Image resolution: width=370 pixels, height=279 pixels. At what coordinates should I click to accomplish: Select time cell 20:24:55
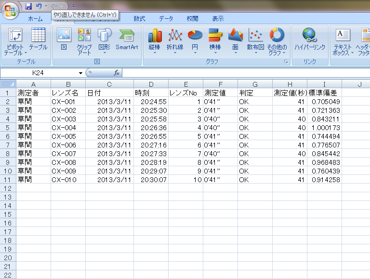pyautogui.click(x=151, y=102)
